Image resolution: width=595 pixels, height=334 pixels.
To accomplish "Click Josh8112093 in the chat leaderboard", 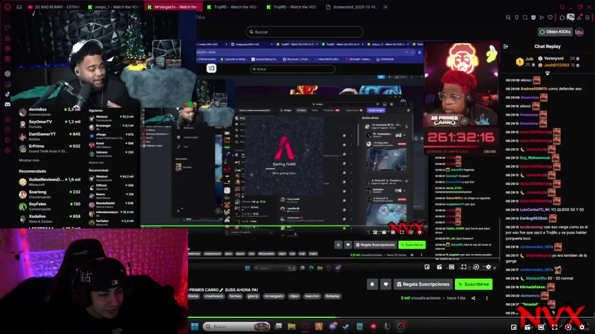I will point(556,65).
